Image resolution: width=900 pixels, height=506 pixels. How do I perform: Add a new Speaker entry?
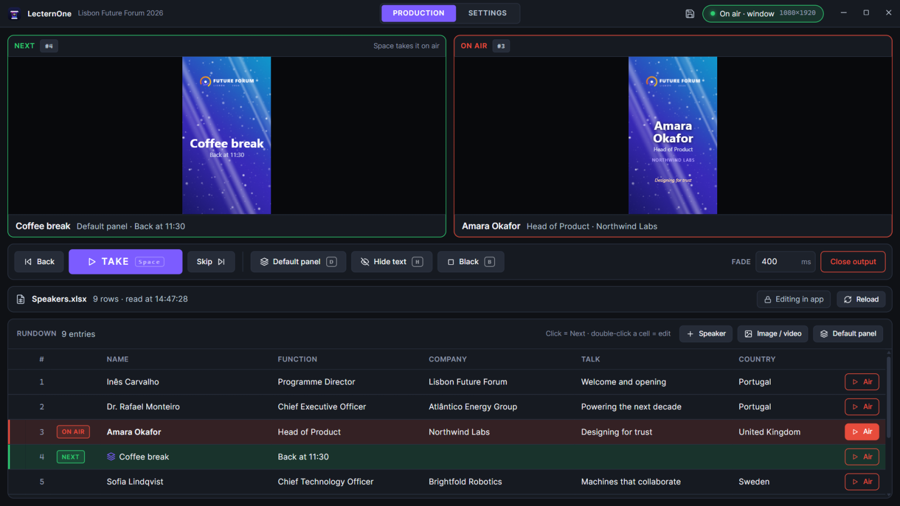click(706, 334)
